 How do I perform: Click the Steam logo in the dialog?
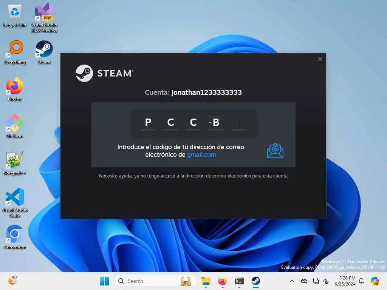click(x=104, y=73)
